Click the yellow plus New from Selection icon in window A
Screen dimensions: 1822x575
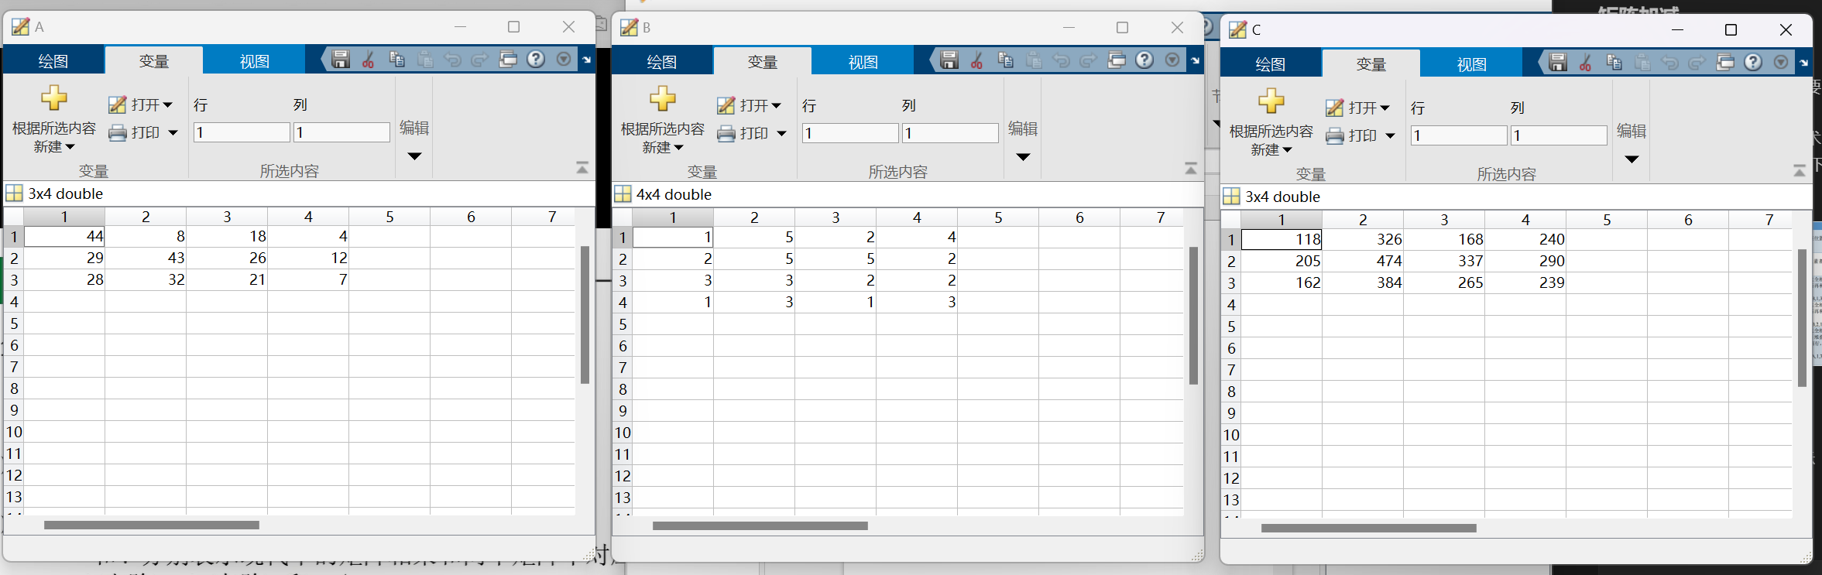pyautogui.click(x=53, y=98)
